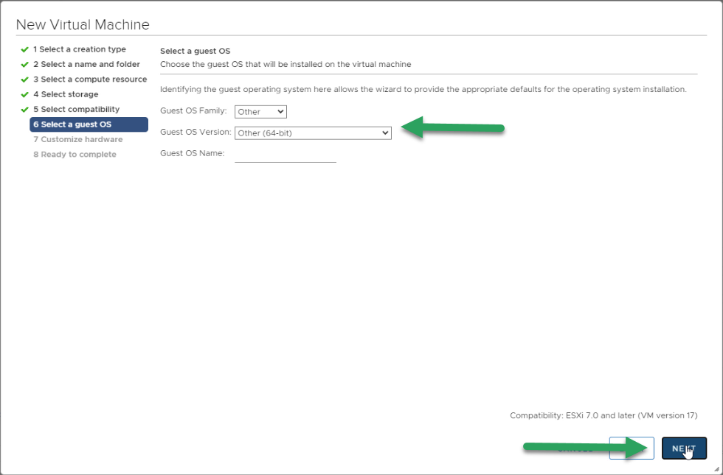Select the highlighted step 6 Select a guest OS
Screen dimensions: 723x475
tap(89, 124)
